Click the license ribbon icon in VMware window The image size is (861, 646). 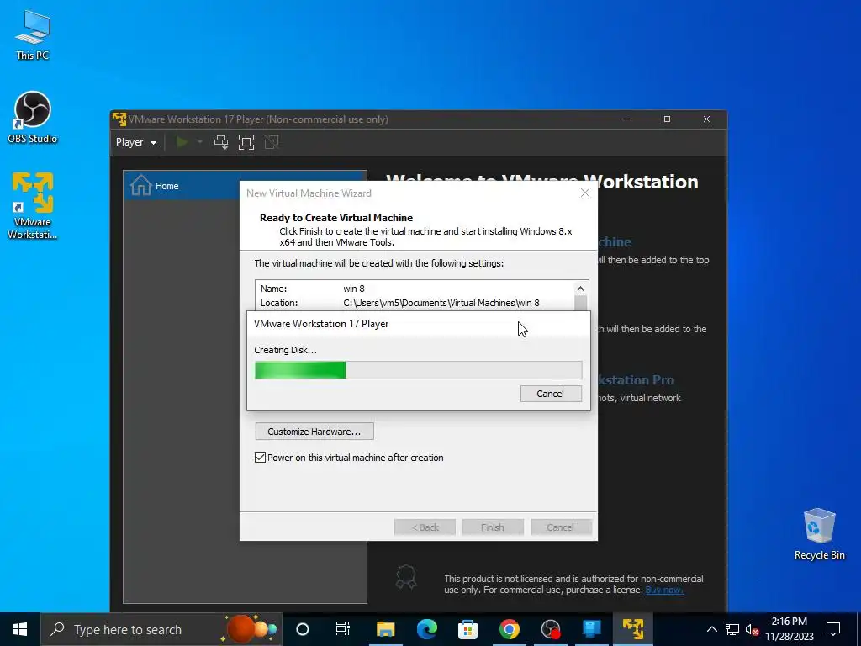pyautogui.click(x=406, y=577)
